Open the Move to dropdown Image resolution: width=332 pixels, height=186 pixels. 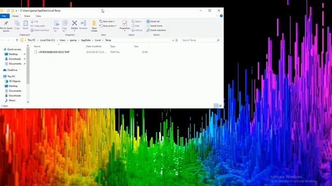[x=56, y=26]
